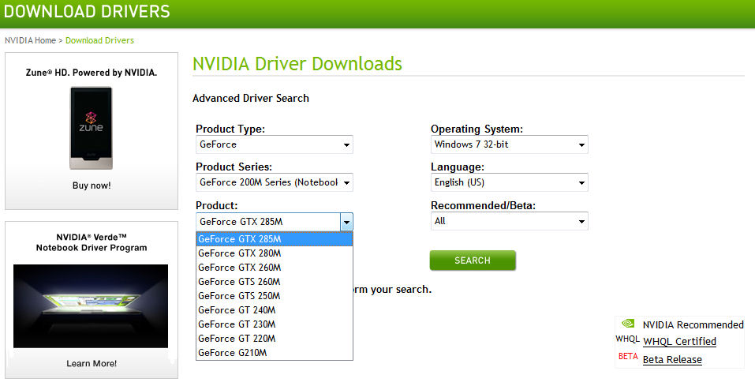Viewport: 755px width, 386px height.
Task: Click the Verde notebook banner image
Action: tap(91, 306)
